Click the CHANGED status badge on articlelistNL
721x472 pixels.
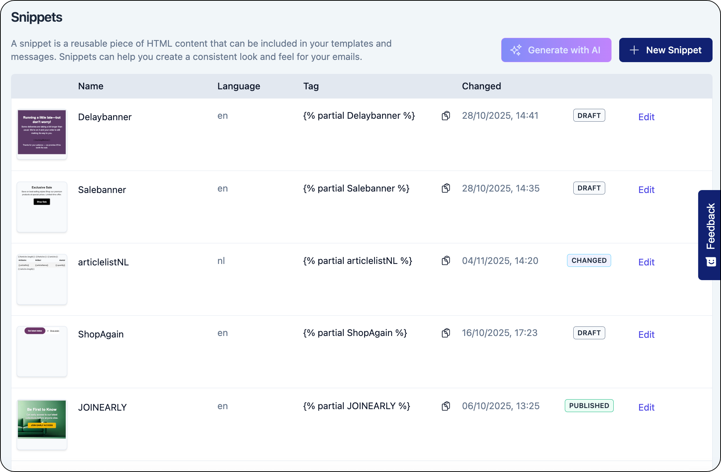[x=589, y=260]
